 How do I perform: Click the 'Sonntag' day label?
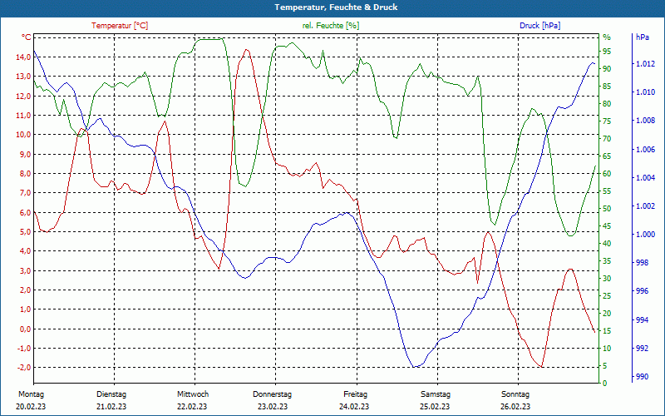point(515,394)
